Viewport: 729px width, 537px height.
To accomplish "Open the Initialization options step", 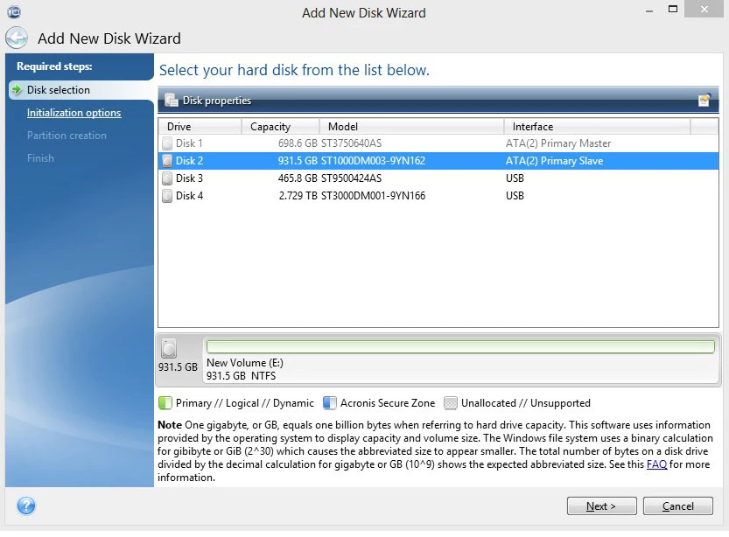I will tap(74, 113).
